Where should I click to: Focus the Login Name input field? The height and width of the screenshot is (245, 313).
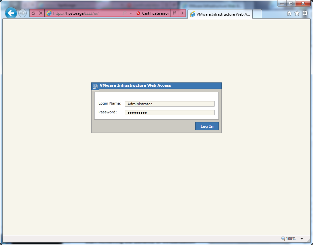click(x=170, y=104)
